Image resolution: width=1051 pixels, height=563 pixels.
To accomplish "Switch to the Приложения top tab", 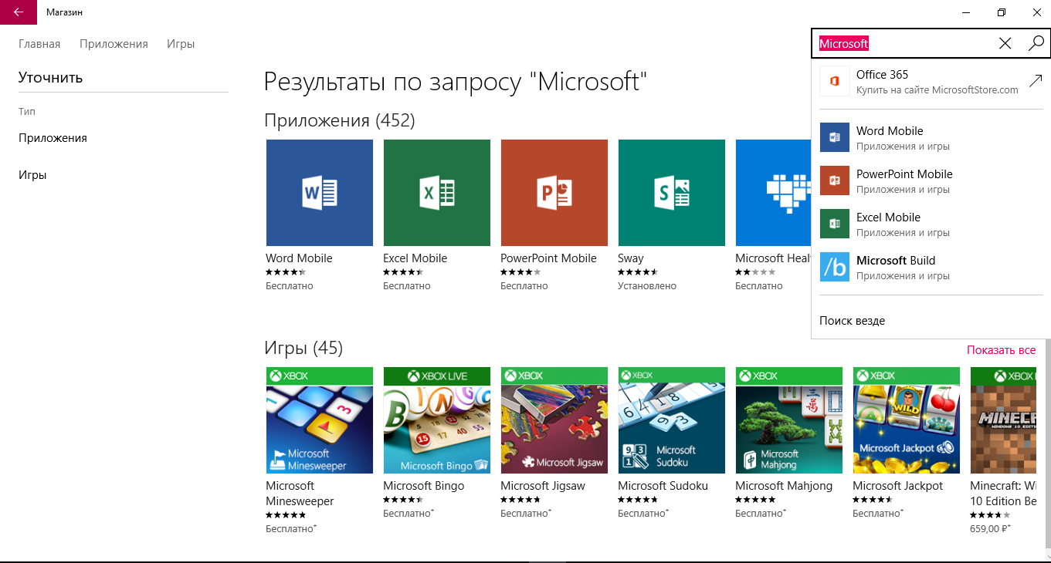I will point(114,44).
